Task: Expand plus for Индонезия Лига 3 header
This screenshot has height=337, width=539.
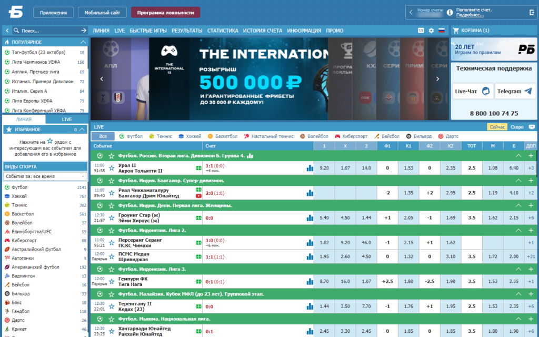Action: coord(531,269)
